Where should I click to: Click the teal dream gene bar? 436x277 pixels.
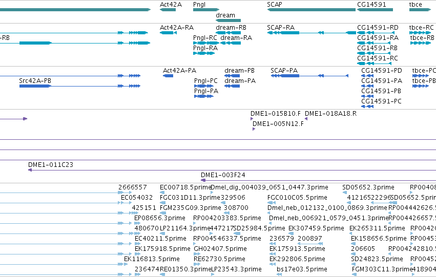[229, 20]
